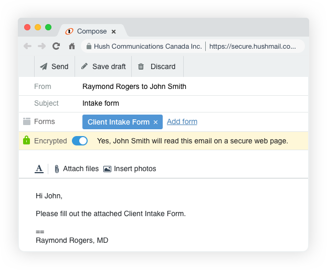This screenshot has width=327, height=270.
Task: Select the Compose browser tab
Action: pos(92,31)
